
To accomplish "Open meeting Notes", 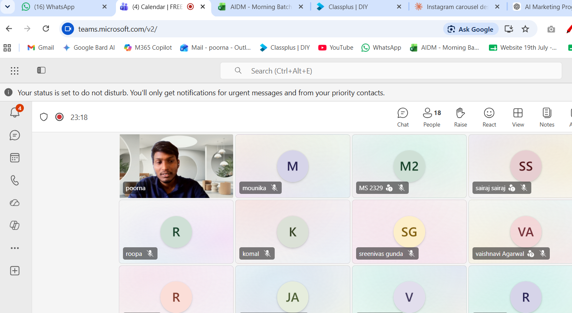I will pos(547,117).
